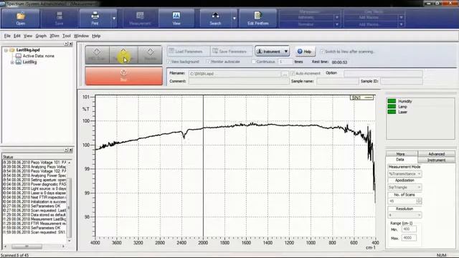
Task: Click the Option input field
Action: (x=383, y=73)
